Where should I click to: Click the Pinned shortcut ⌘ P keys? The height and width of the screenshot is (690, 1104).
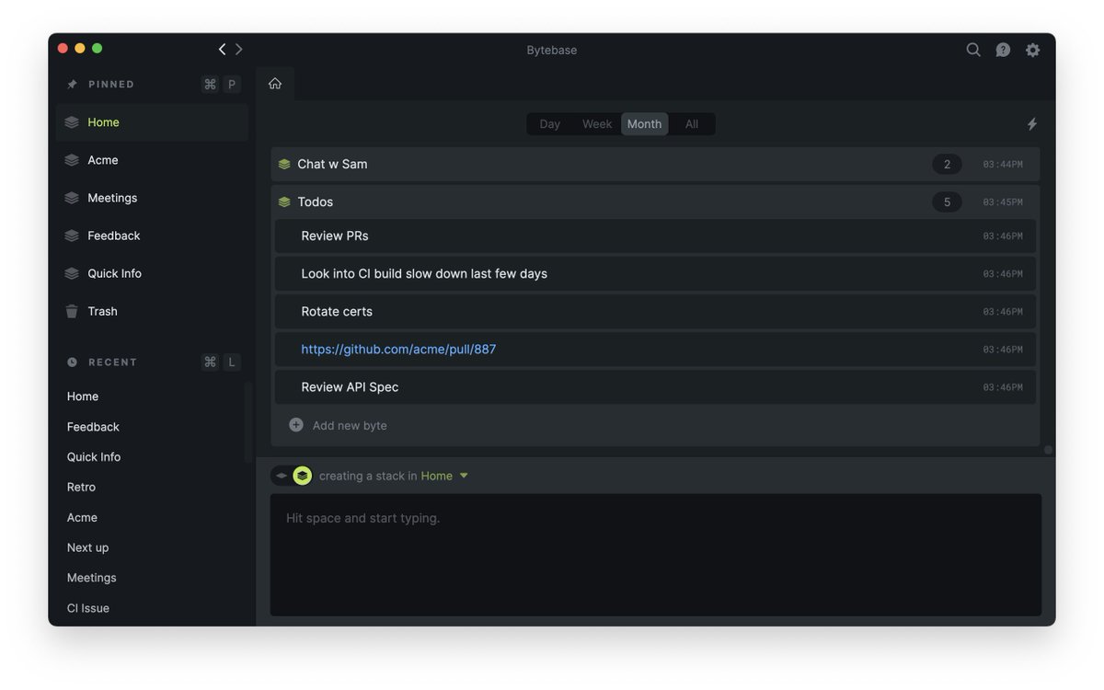[221, 85]
